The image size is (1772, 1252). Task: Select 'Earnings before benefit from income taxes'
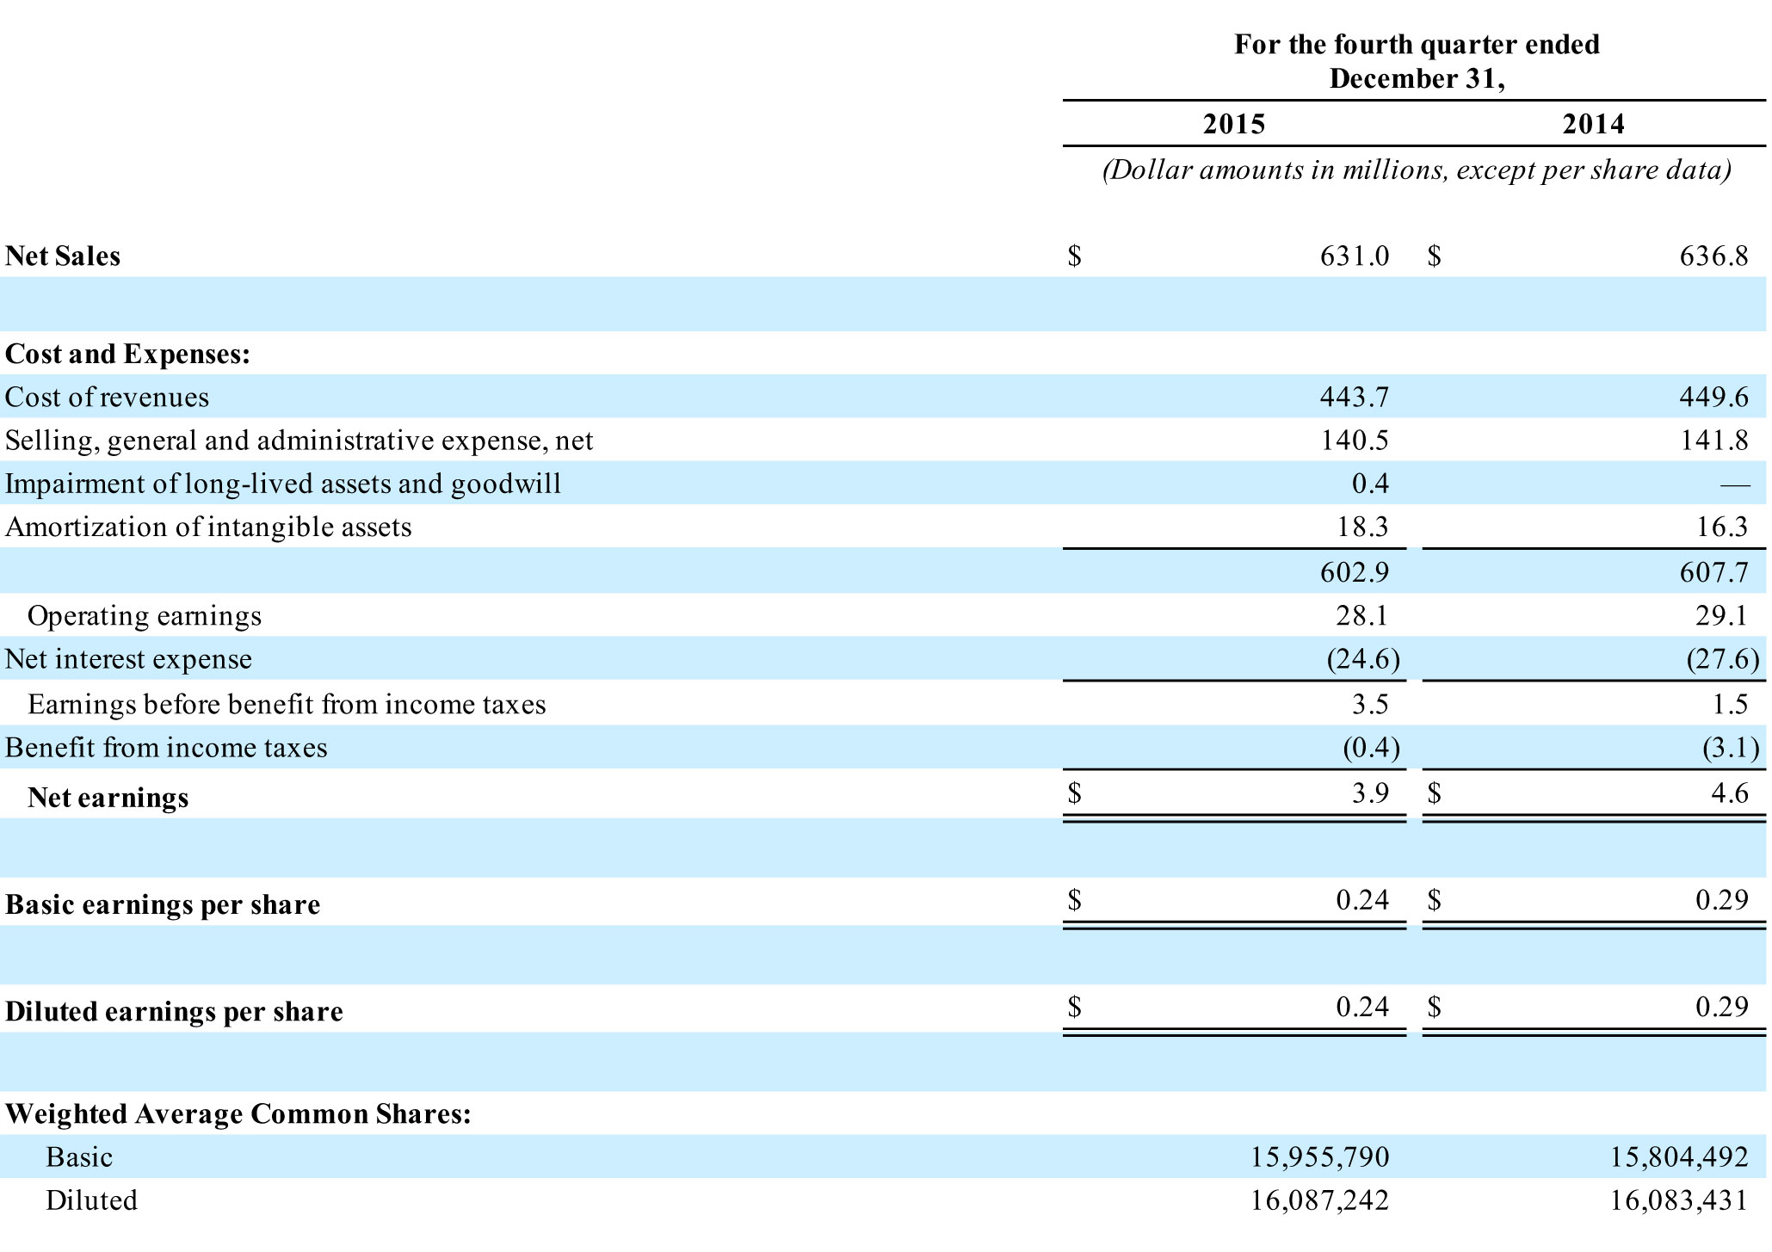click(x=287, y=705)
